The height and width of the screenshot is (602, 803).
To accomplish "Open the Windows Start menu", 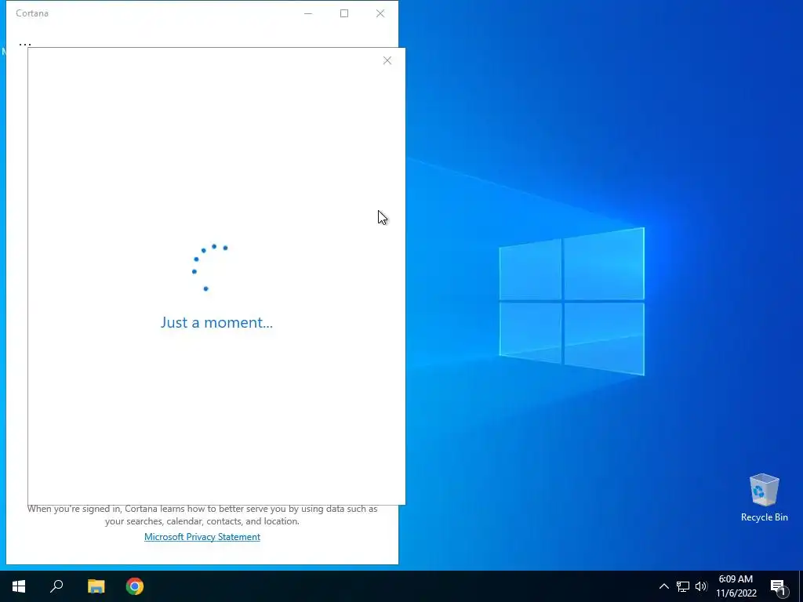I will coord(19,586).
